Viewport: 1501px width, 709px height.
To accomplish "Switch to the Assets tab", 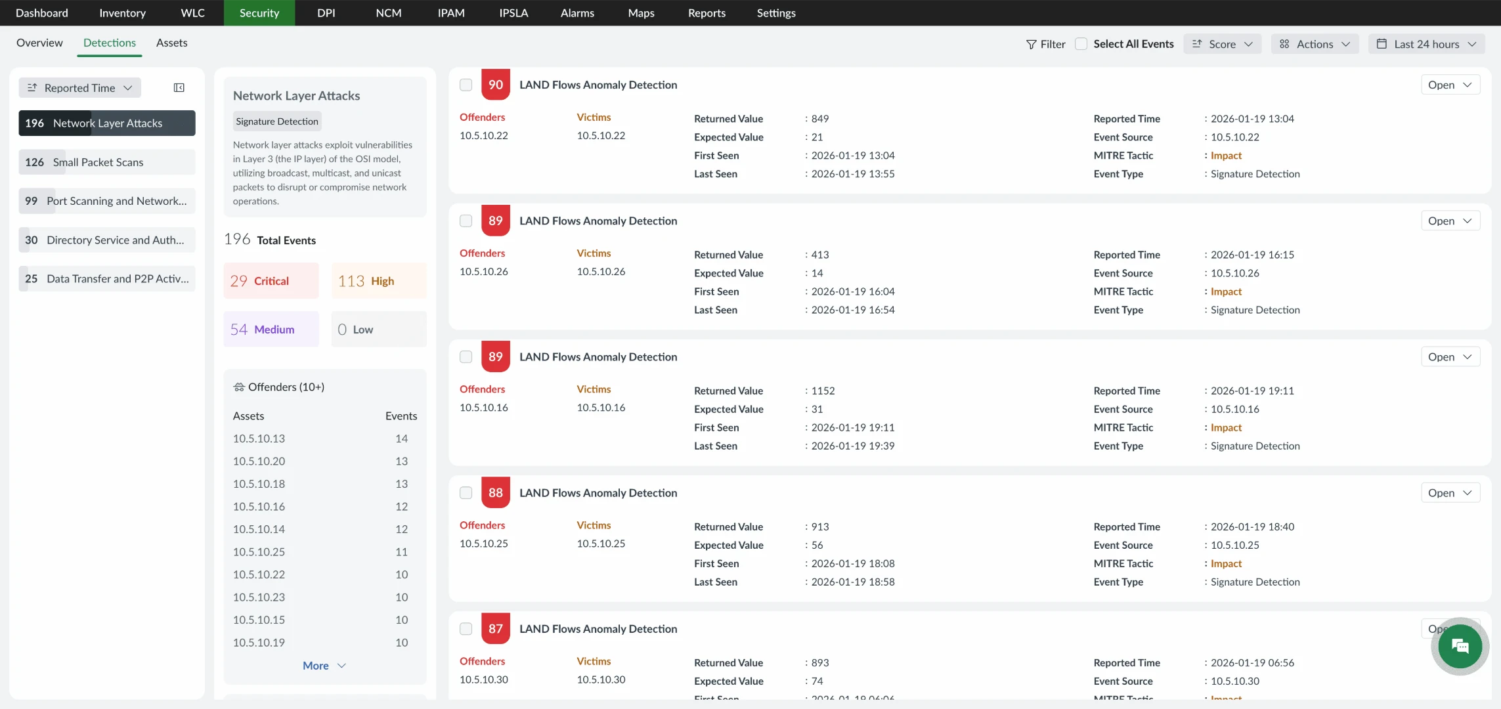I will click(x=171, y=43).
